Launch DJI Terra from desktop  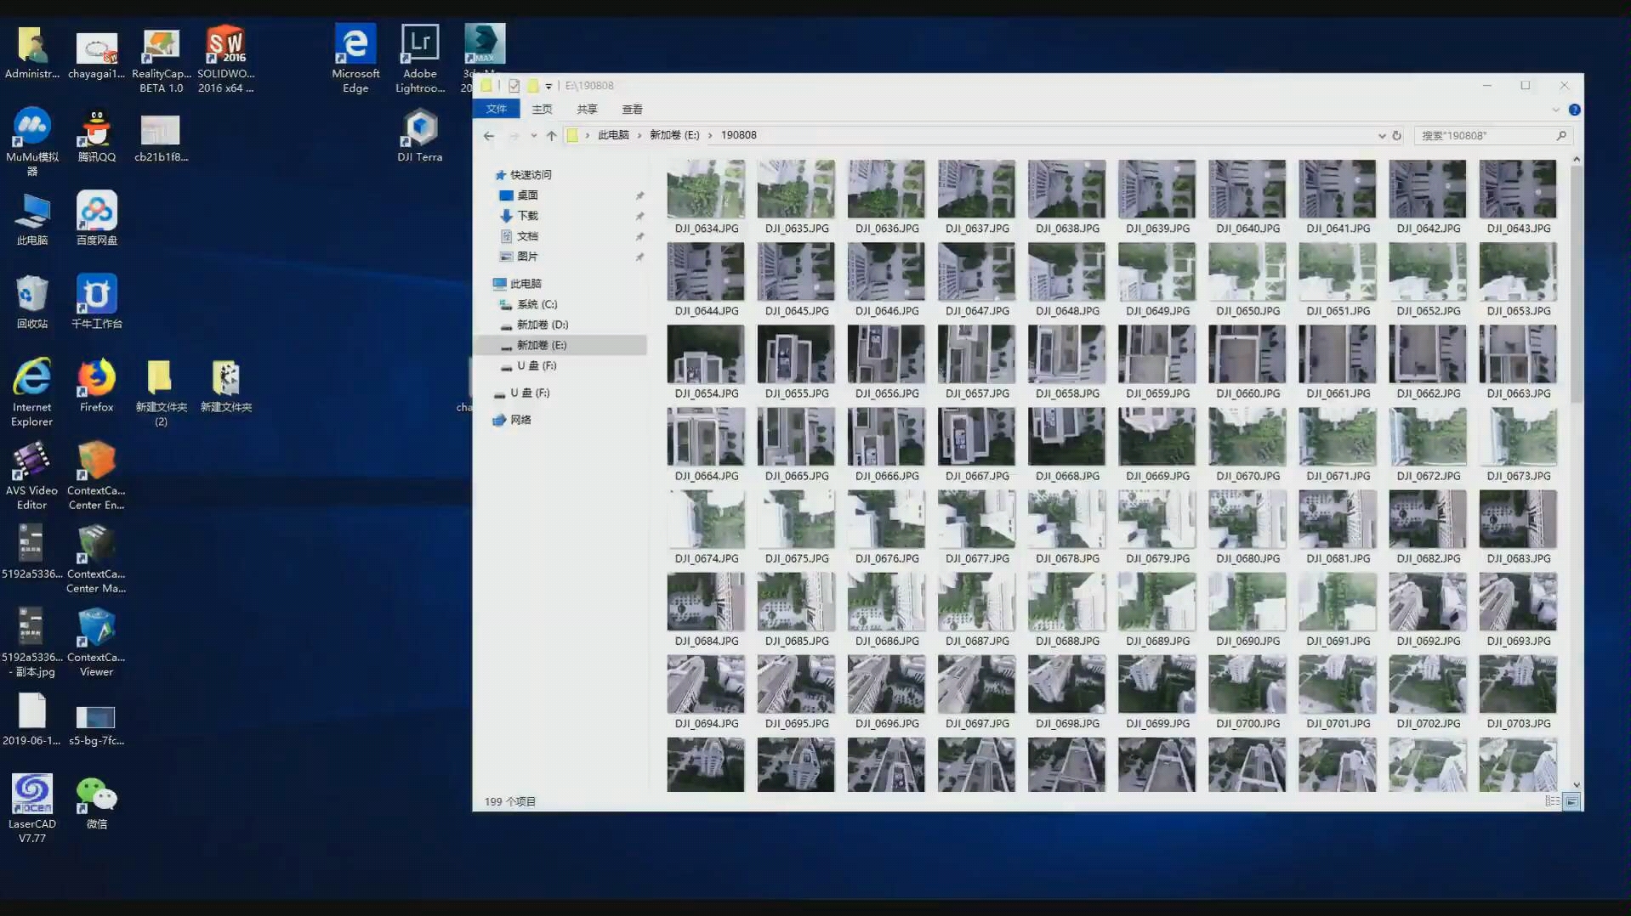tap(420, 136)
